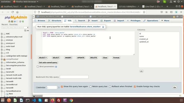This screenshot has width=184, height=103.
Task: Expand the laravel-multi-auth database node
Action: [x=2, y=75]
